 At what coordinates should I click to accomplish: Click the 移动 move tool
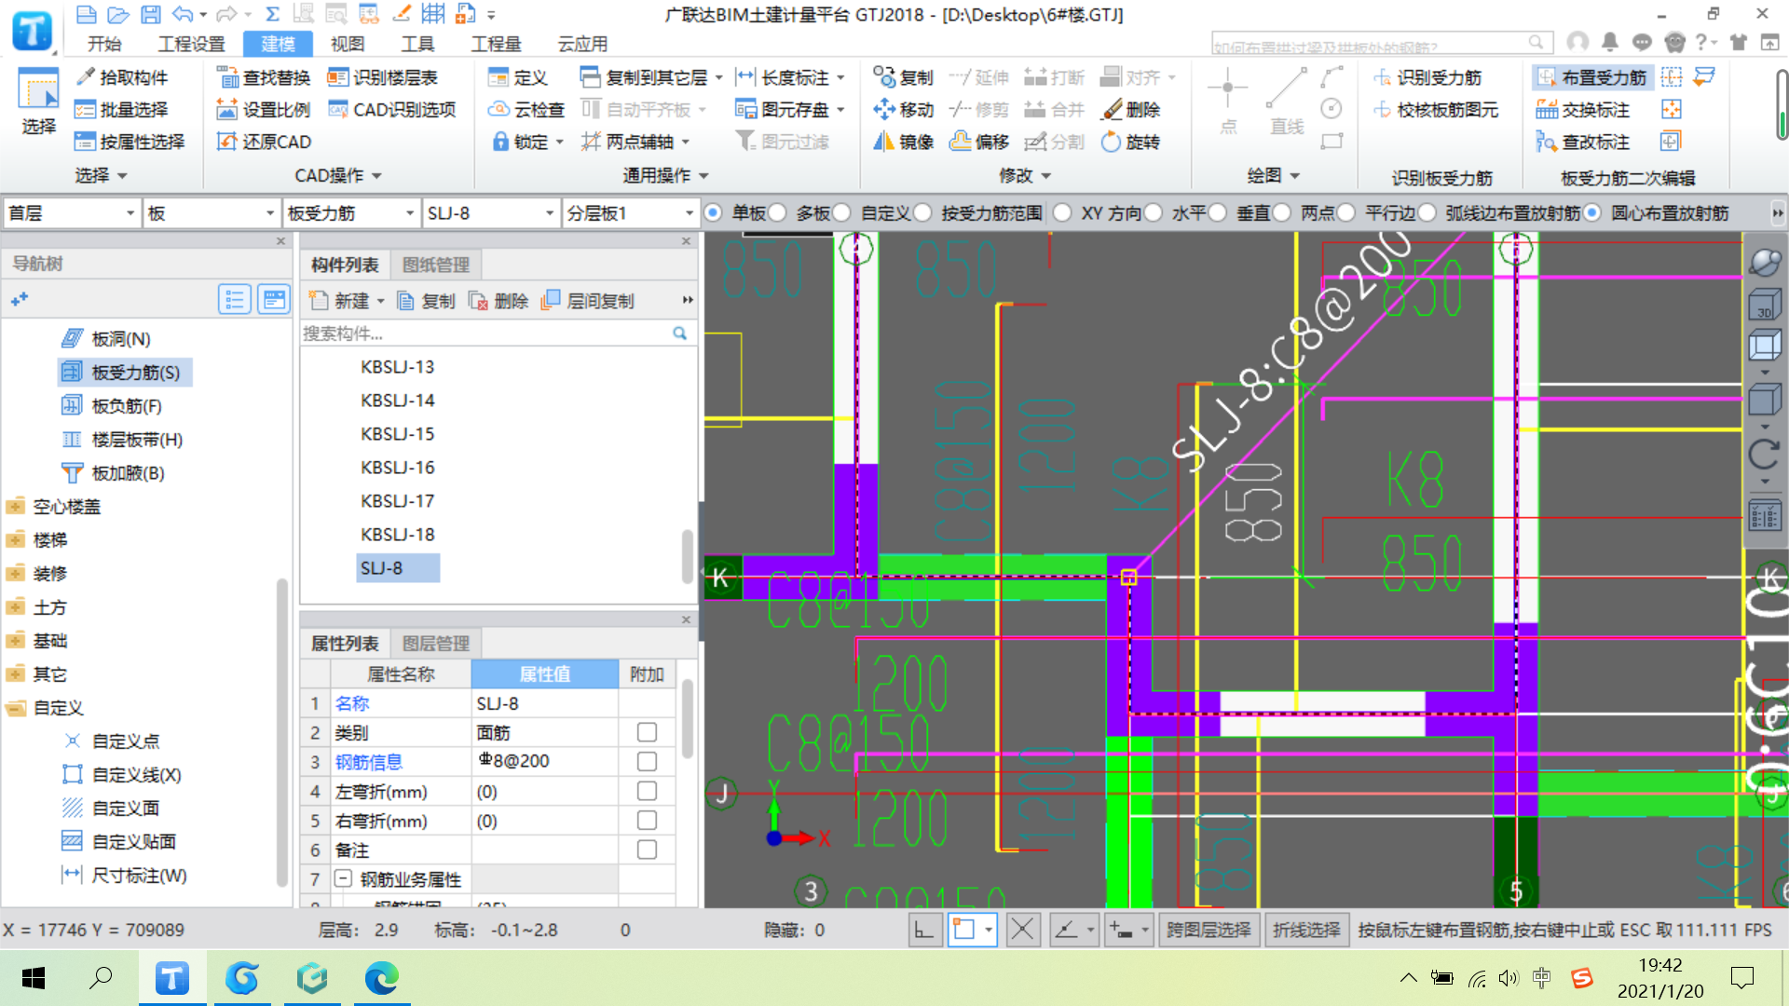[x=903, y=110]
